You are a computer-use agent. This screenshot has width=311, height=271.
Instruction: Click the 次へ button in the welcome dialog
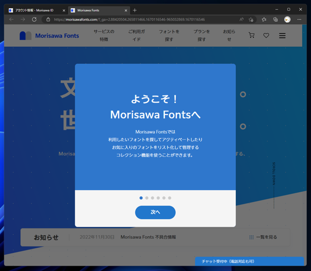click(155, 212)
